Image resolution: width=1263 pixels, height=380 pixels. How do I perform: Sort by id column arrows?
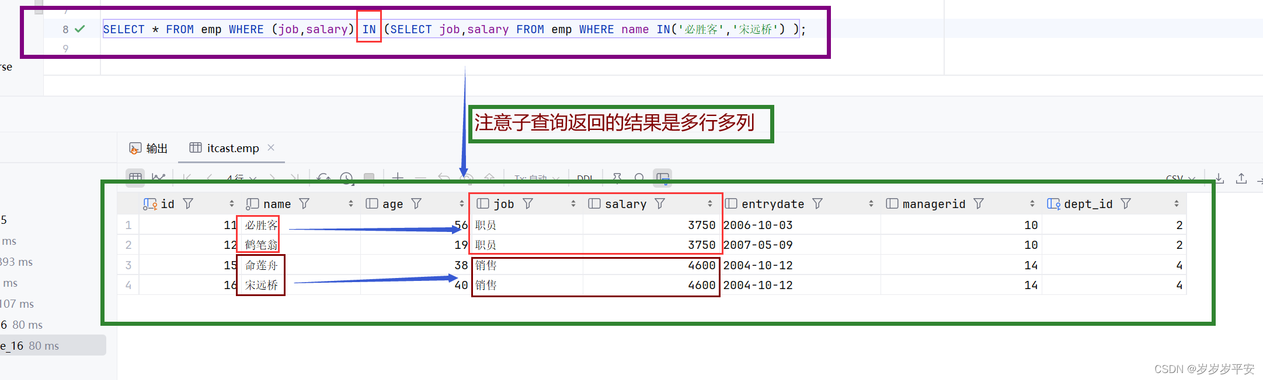[x=232, y=203]
